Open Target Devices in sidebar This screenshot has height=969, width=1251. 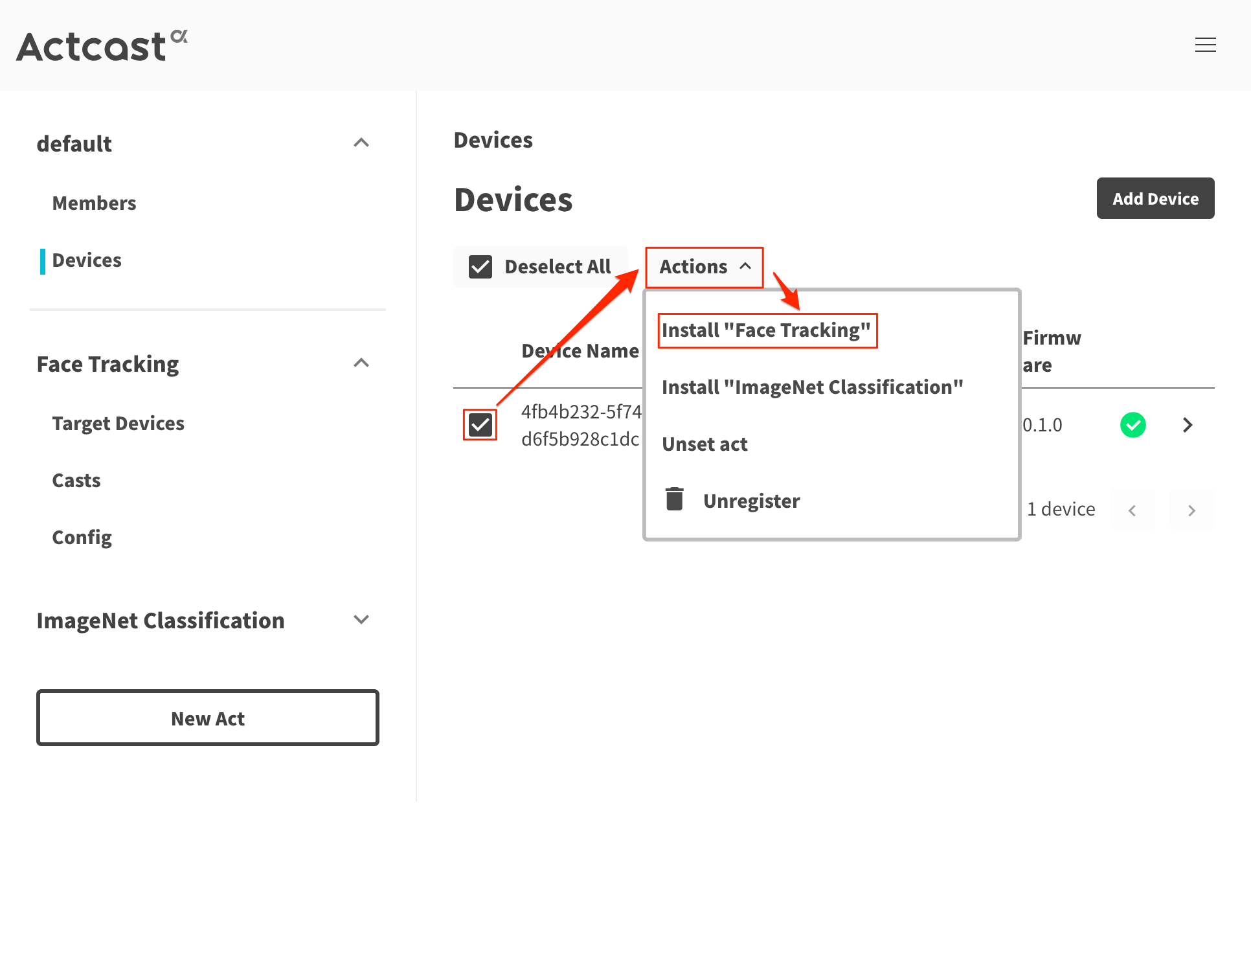[118, 424]
